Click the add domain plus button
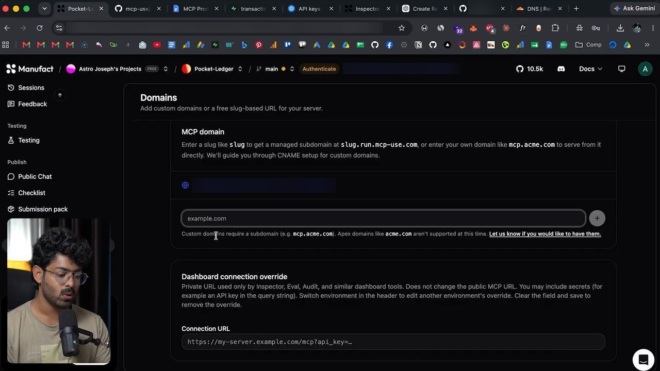This screenshot has width=660, height=371. pos(597,218)
